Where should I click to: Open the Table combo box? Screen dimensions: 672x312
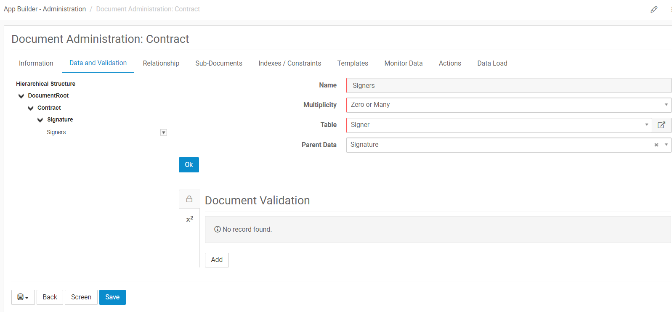(499, 125)
